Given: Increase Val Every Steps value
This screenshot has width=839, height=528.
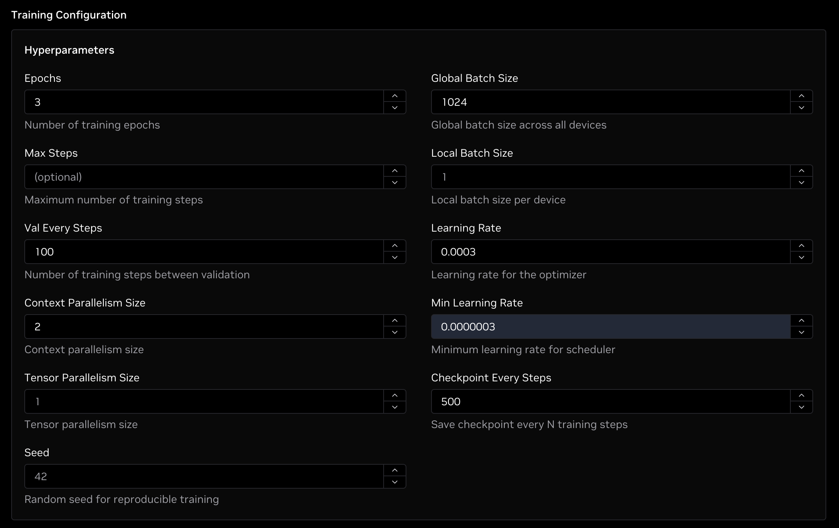Looking at the screenshot, I should point(394,246).
